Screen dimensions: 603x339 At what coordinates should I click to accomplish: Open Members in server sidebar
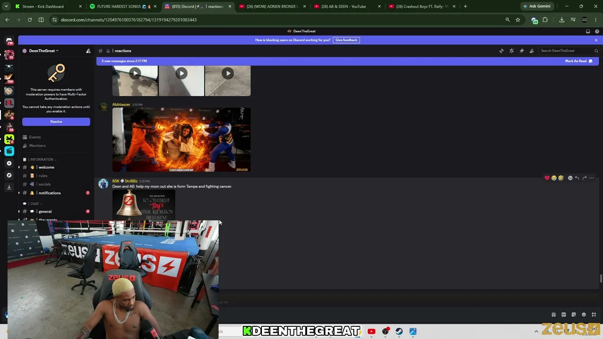[x=56, y=145]
